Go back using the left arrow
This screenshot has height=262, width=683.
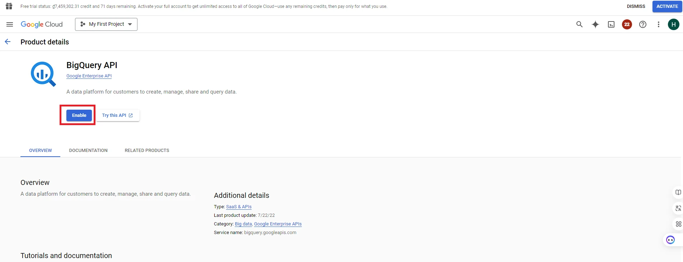[8, 42]
